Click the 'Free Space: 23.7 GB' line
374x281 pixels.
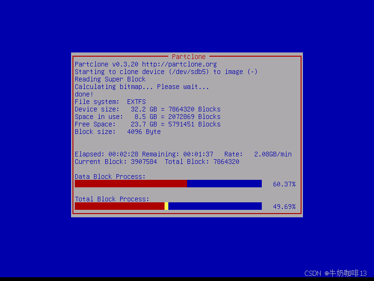tap(147, 124)
